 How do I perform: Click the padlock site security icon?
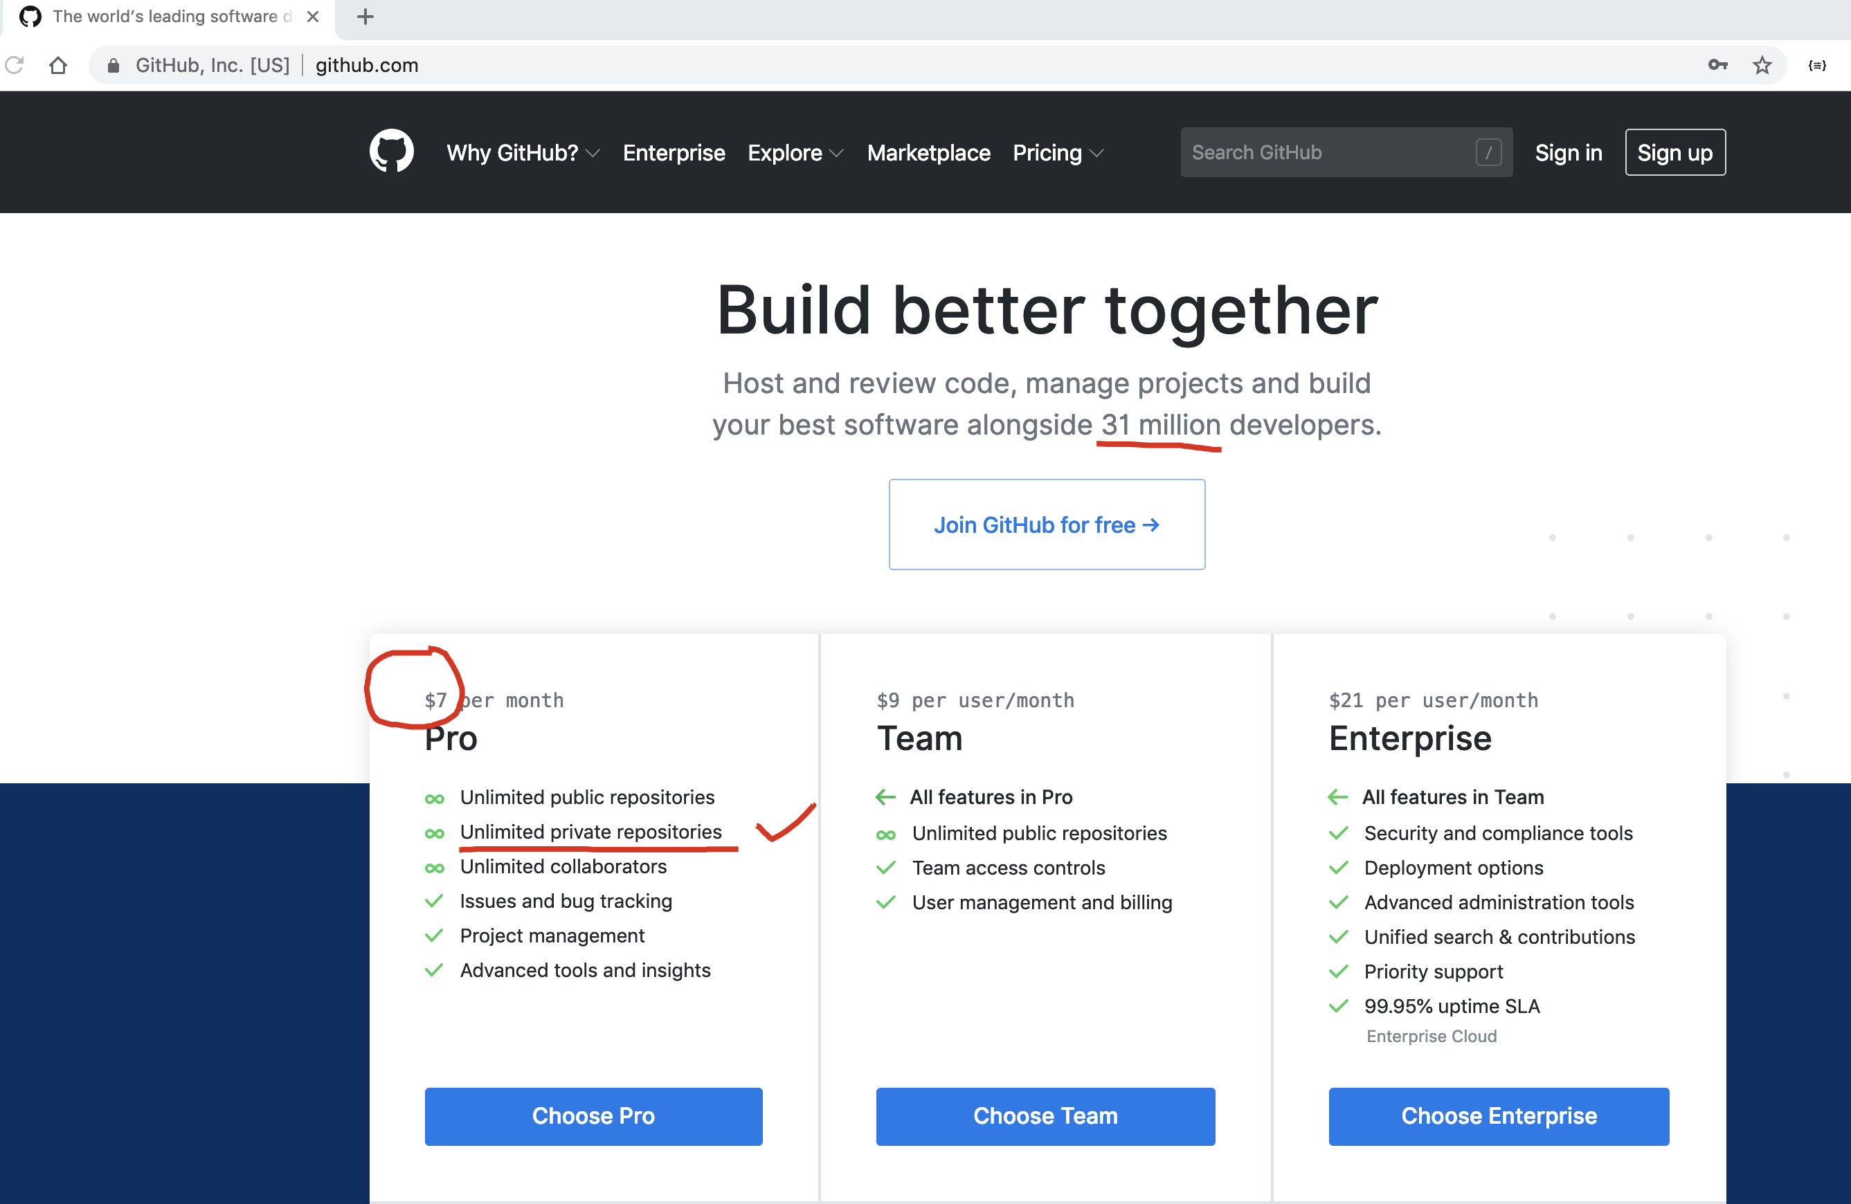click(x=114, y=65)
